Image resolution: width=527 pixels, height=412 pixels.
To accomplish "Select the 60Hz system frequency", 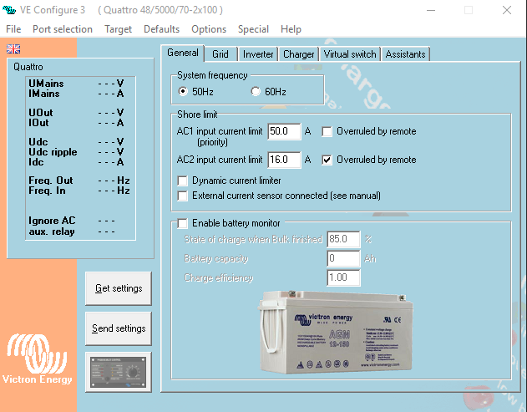I will pyautogui.click(x=256, y=91).
